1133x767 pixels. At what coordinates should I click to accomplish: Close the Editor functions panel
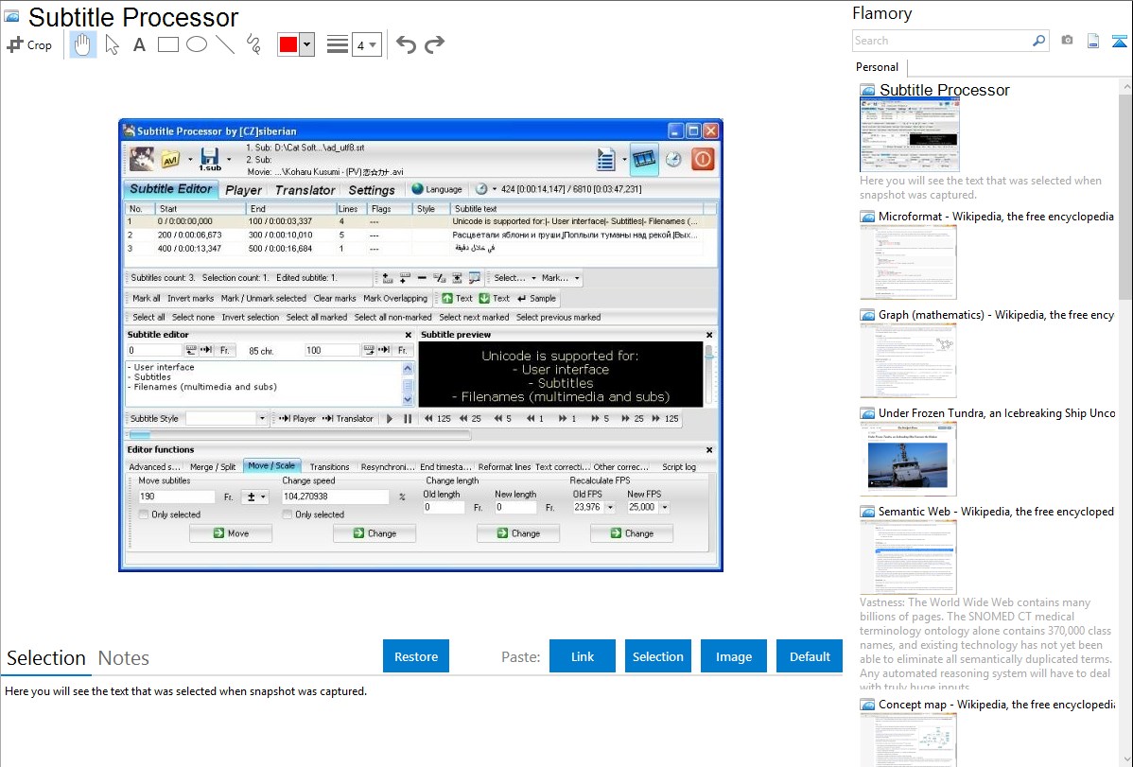click(709, 449)
